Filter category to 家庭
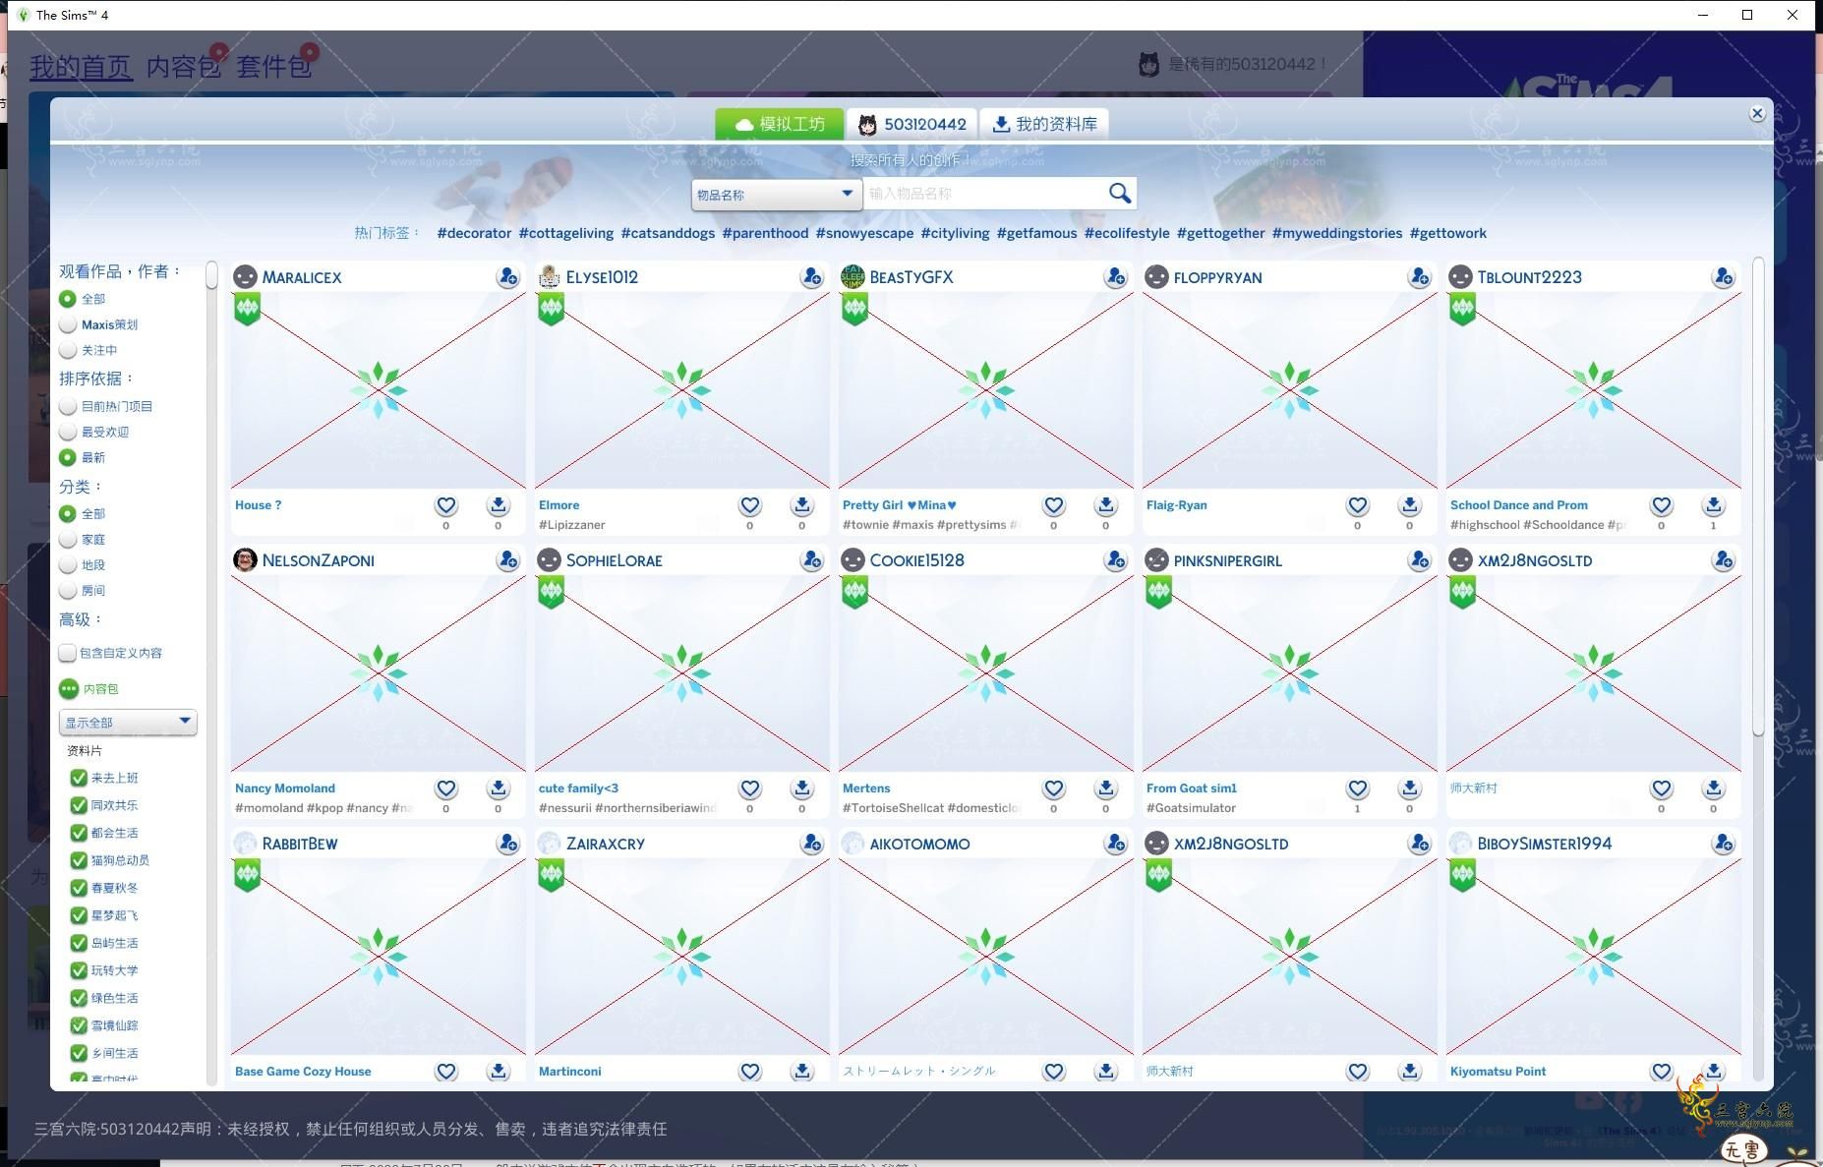 pyautogui.click(x=68, y=540)
